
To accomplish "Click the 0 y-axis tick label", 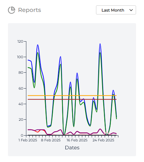I will click(22, 136).
